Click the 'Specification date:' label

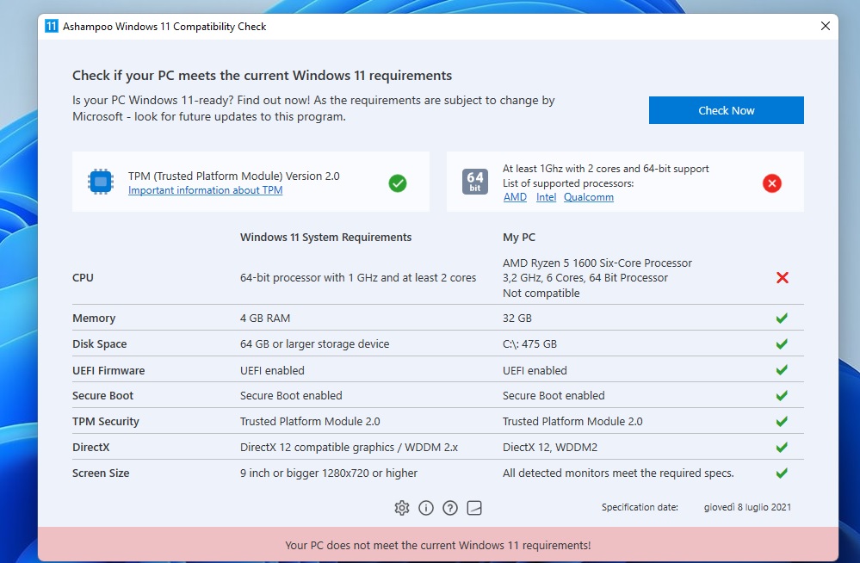640,508
